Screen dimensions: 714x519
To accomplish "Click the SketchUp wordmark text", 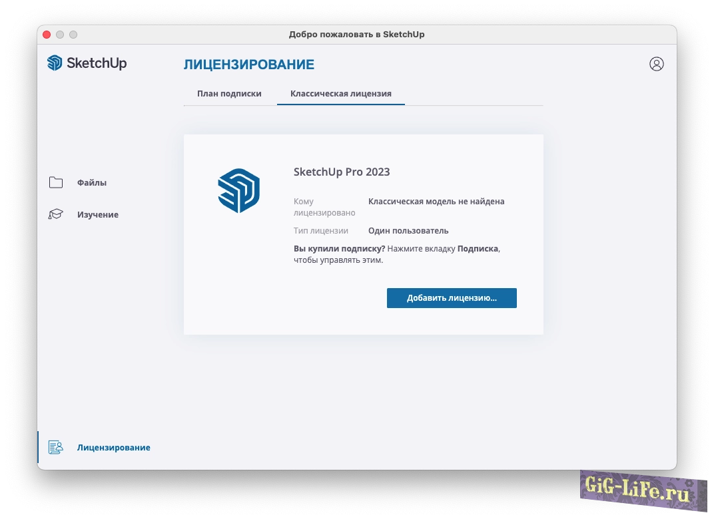I will 97,63.
